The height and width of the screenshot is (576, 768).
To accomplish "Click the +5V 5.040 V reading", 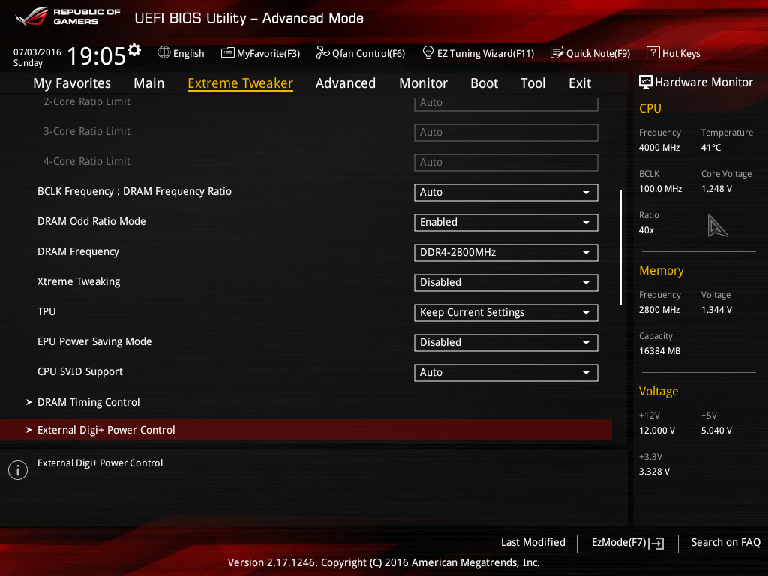I will tap(716, 430).
